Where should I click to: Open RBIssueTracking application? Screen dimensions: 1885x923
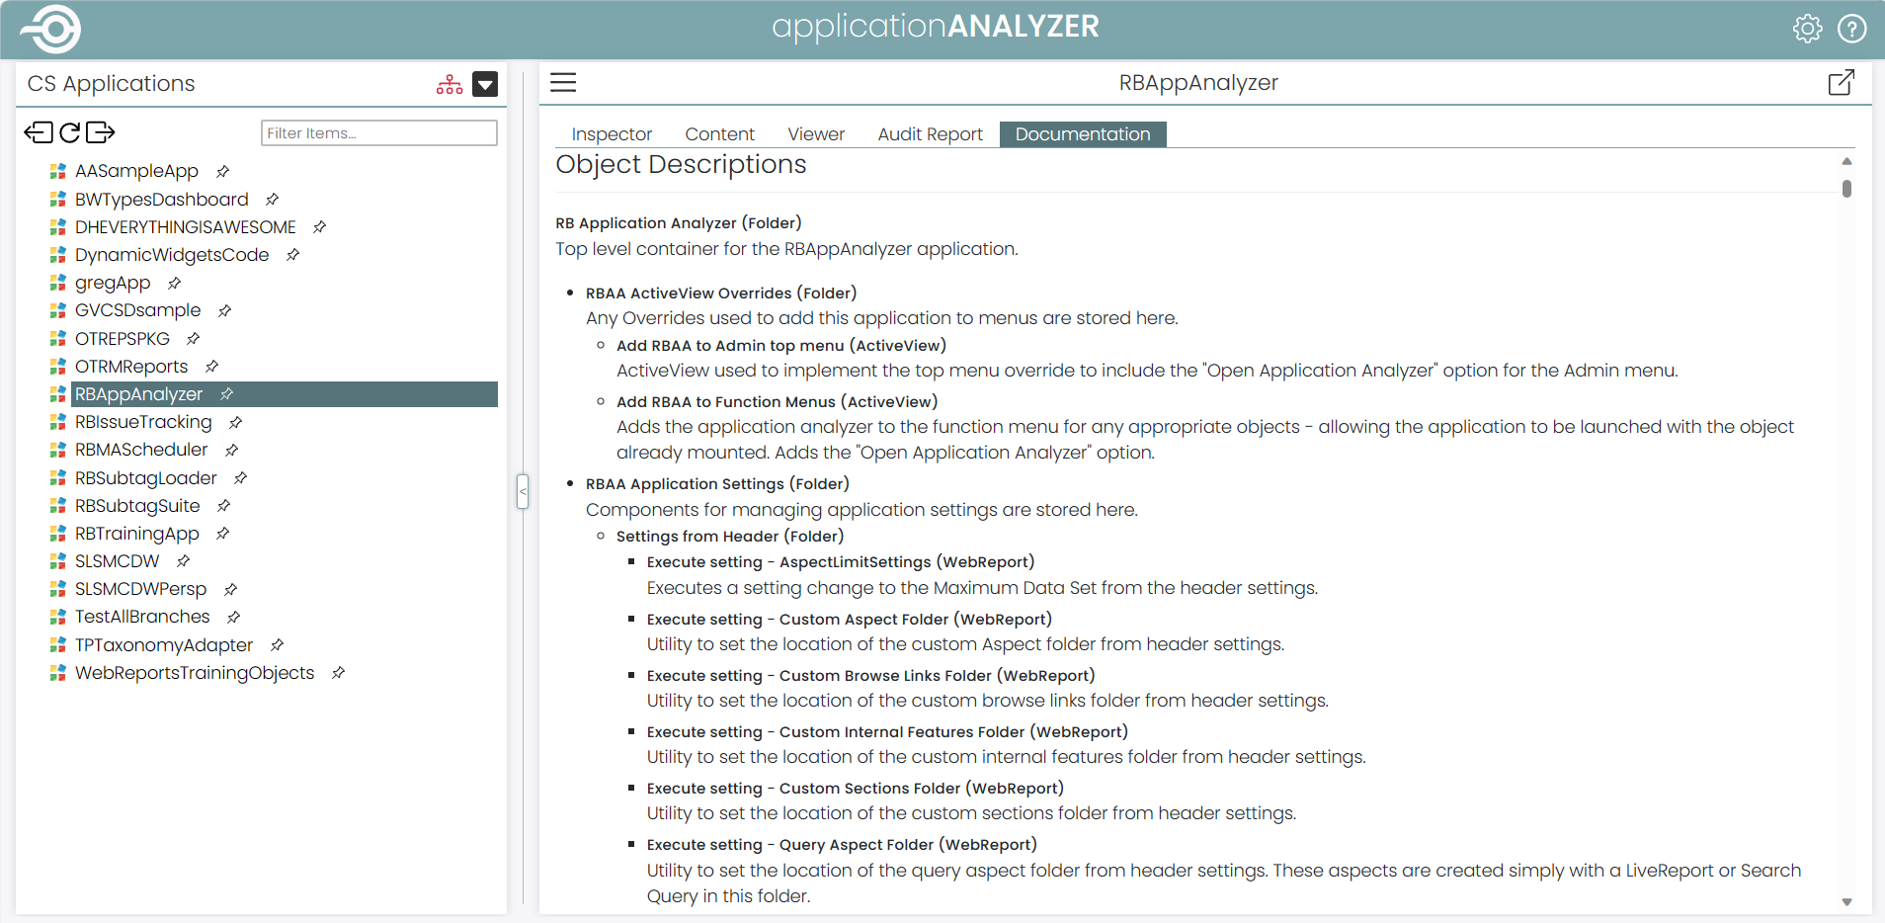143,422
